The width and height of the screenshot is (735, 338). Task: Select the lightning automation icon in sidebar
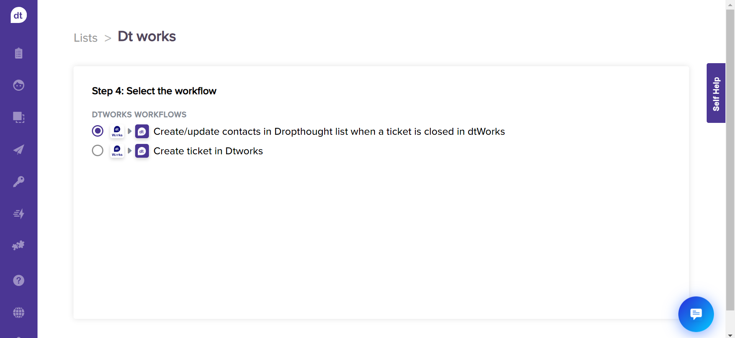18,214
